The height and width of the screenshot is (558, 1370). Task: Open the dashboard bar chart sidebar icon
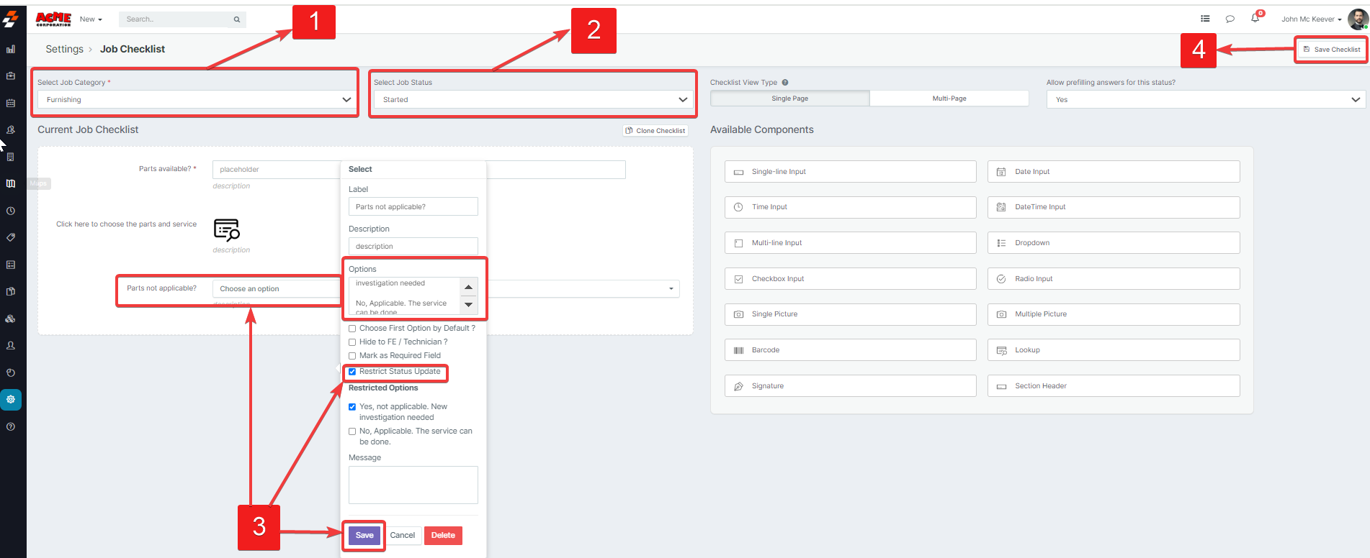[x=11, y=50]
